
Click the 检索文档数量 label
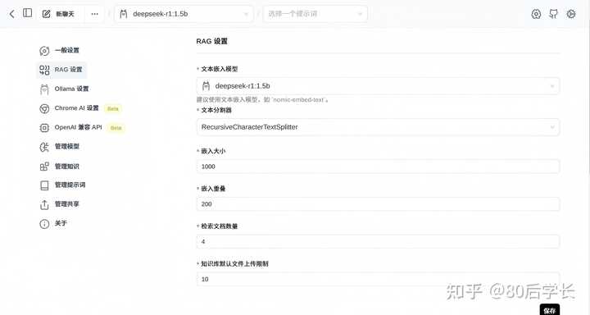click(x=220, y=226)
